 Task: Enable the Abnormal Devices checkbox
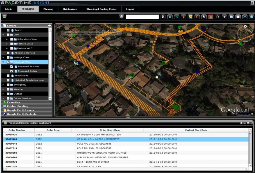[x=8, y=53]
